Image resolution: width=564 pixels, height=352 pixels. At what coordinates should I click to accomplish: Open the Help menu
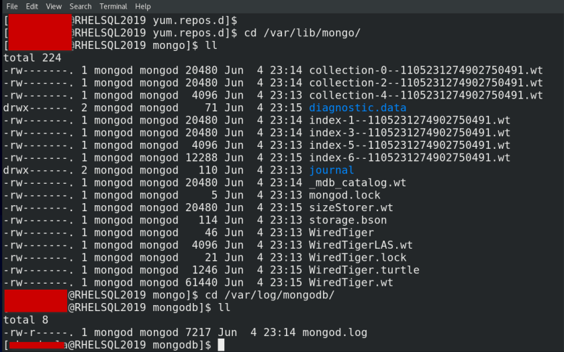coord(143,6)
